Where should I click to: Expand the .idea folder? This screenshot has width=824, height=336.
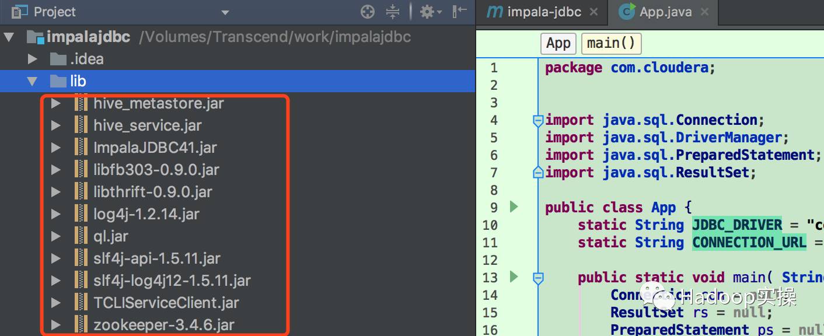coord(33,59)
